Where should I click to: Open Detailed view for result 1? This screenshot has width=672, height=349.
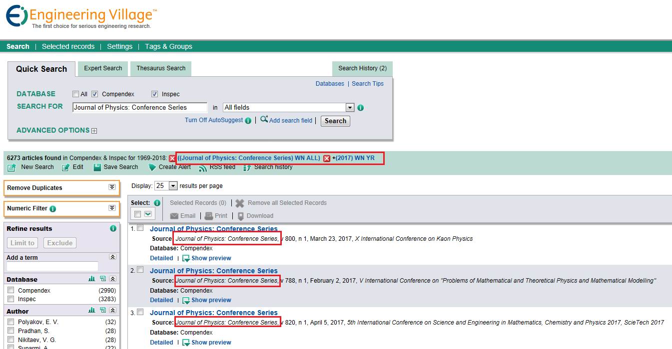pos(161,258)
